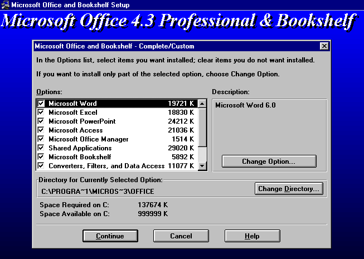Disable Converters, Filters, and Data Access checkbox

[41, 166]
